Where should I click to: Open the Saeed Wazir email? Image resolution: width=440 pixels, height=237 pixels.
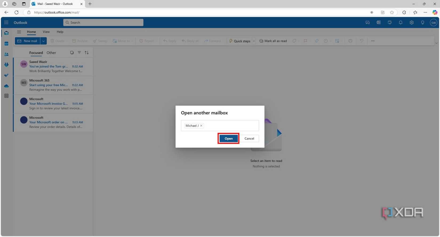tap(53, 67)
